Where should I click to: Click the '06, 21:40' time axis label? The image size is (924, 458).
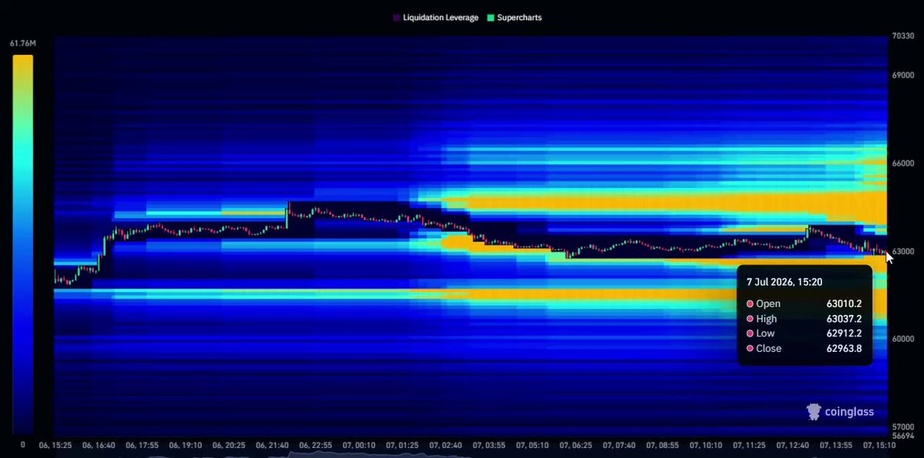pyautogui.click(x=272, y=445)
